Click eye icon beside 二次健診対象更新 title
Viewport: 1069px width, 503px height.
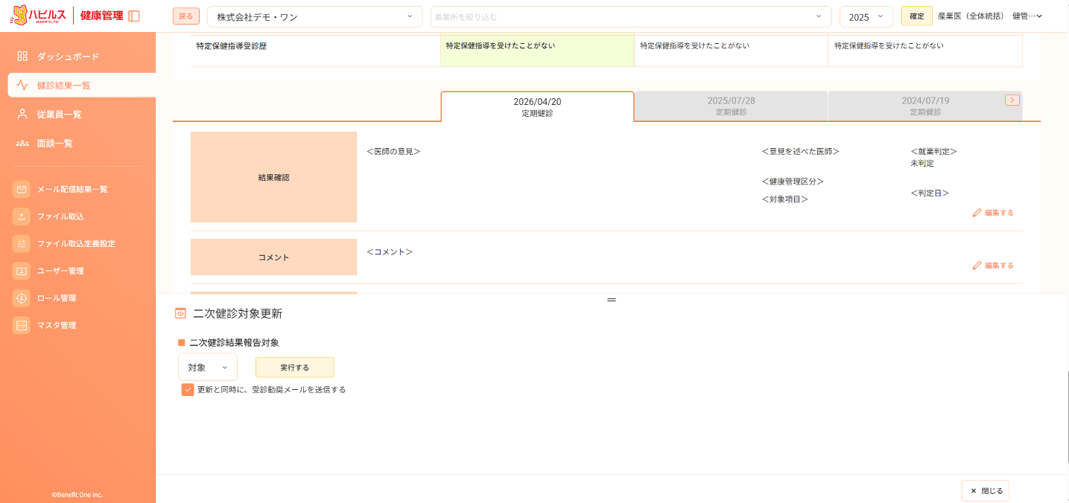(x=180, y=313)
